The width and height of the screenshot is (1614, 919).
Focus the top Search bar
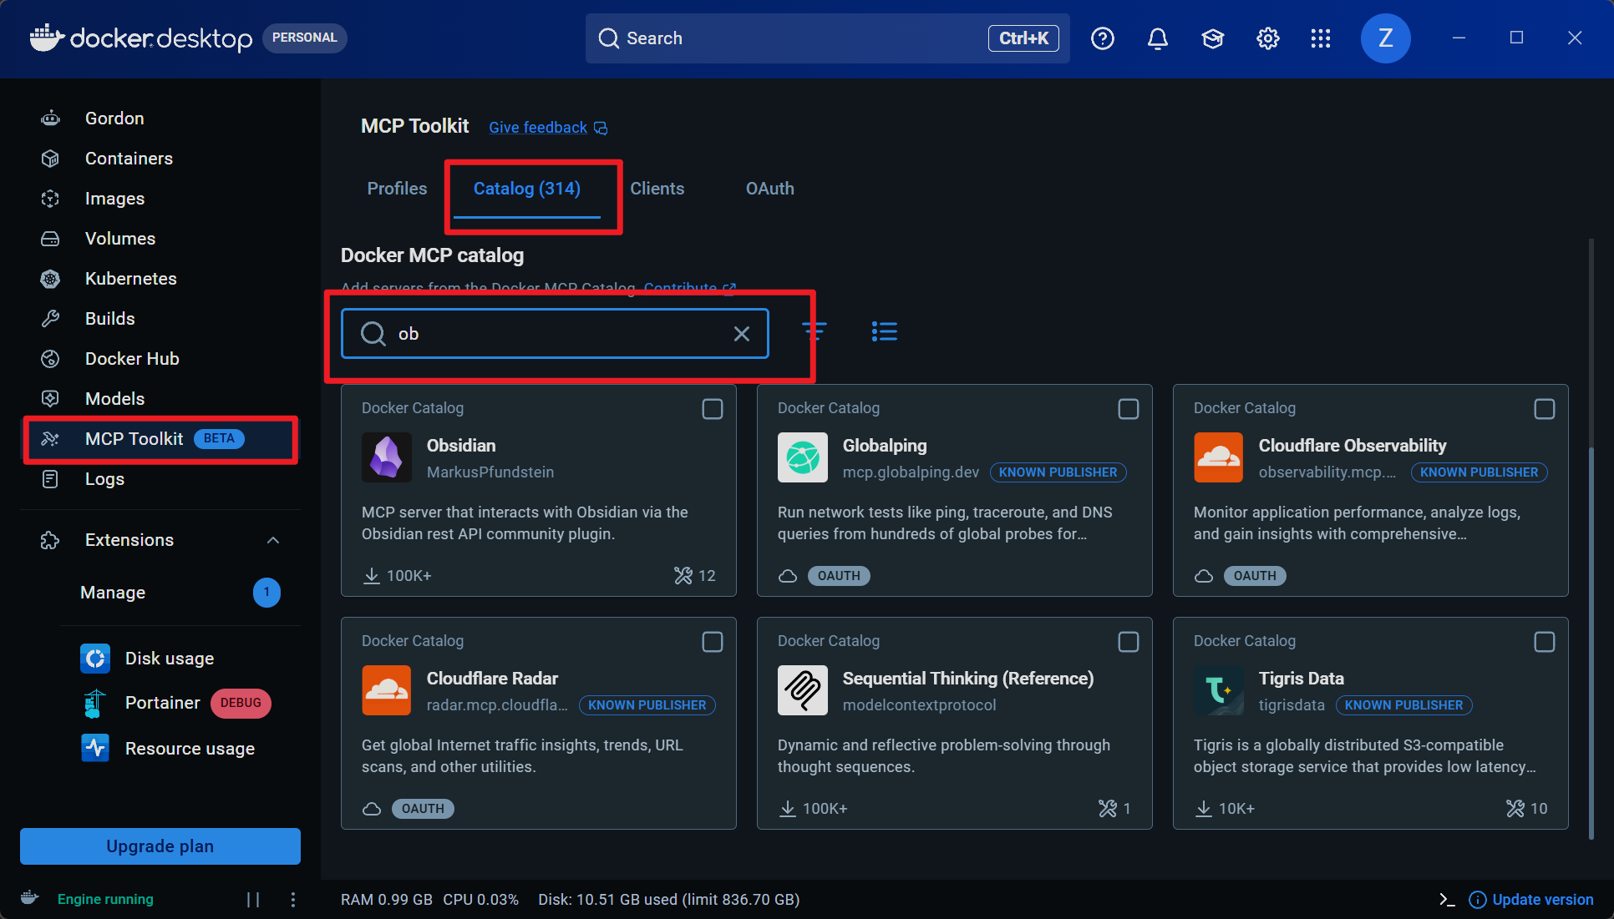[827, 38]
